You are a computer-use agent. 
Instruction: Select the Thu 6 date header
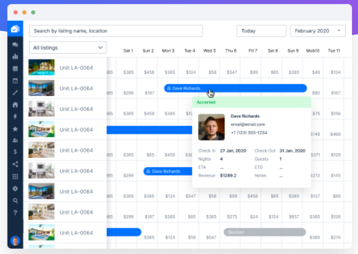231,50
